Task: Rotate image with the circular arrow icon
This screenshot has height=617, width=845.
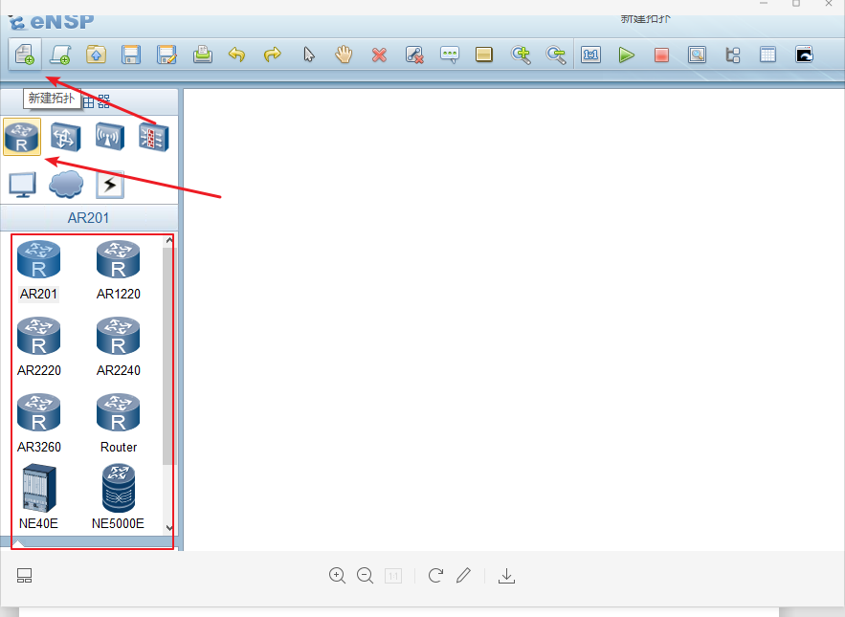Action: 435,576
